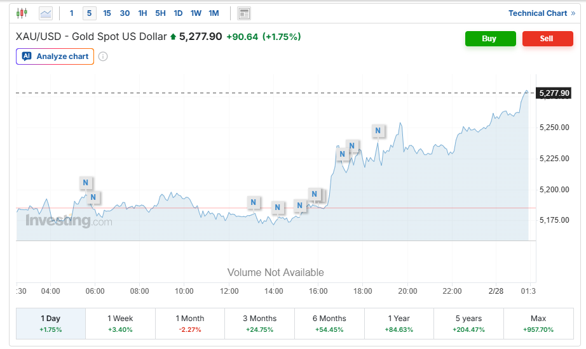The height and width of the screenshot is (349, 586).
Task: Switch to area chart type
Action: 46,13
